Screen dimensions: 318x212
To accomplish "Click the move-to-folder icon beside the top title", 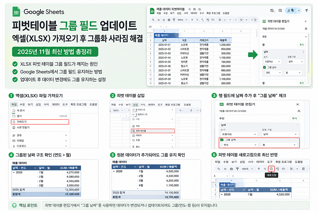I will pyautogui.click(x=195, y=9).
